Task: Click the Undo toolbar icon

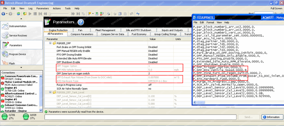Action: pyautogui.click(x=132, y=14)
